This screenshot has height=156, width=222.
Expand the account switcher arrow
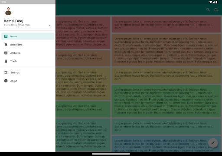pyautogui.click(x=49, y=25)
